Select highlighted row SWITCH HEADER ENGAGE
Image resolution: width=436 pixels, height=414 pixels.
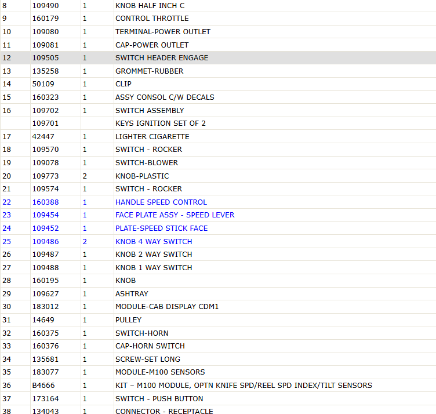tap(218, 58)
